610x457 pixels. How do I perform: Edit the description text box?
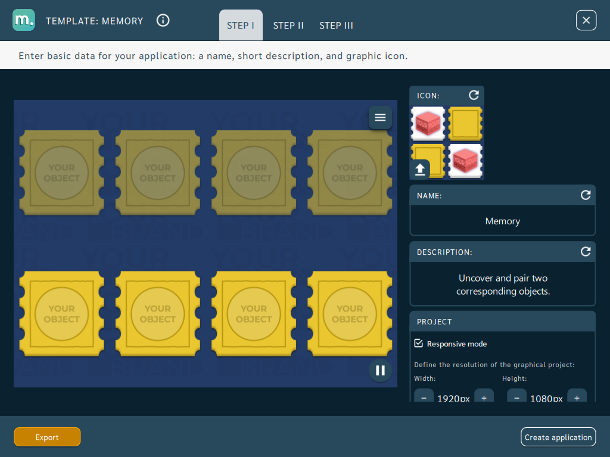tap(503, 284)
